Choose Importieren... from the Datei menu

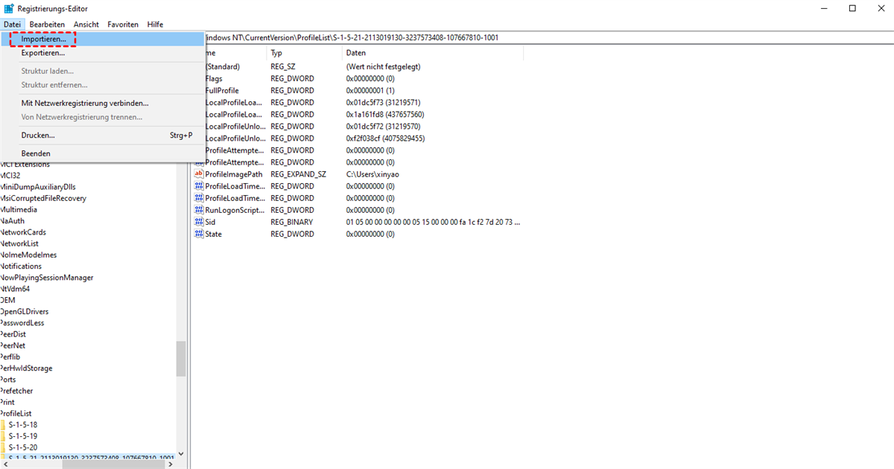pos(43,39)
